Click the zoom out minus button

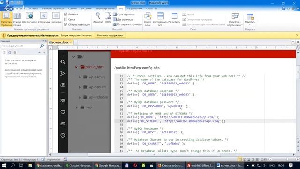pyautogui.click(x=270, y=159)
